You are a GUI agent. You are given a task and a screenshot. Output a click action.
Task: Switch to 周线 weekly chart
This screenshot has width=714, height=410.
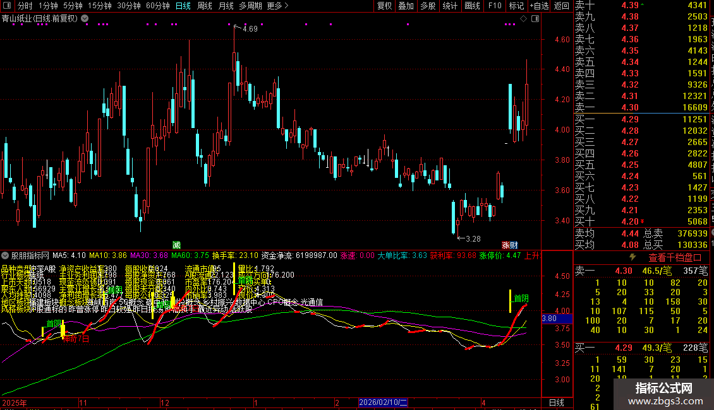[x=205, y=6]
